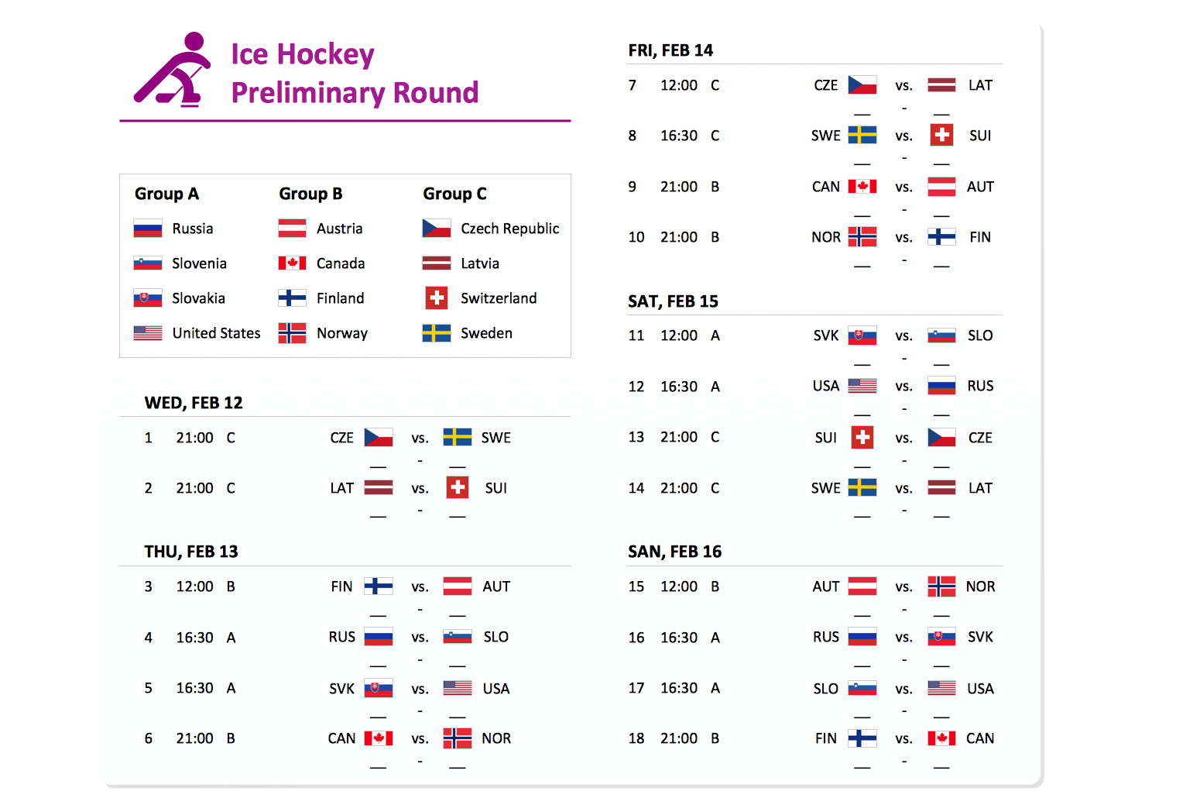Click Sweden's flag in match 1

458,438
